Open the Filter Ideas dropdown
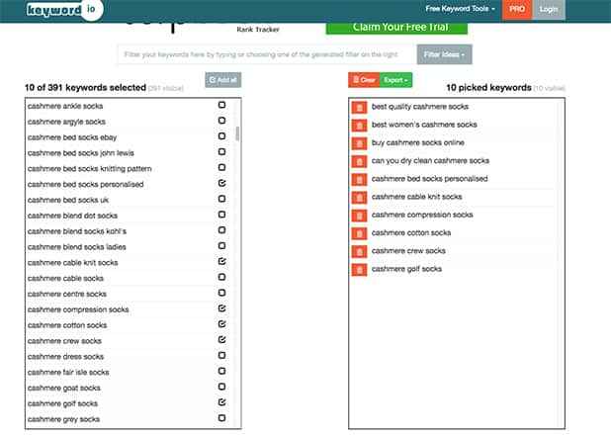This screenshot has height=438, width=611. [445, 54]
